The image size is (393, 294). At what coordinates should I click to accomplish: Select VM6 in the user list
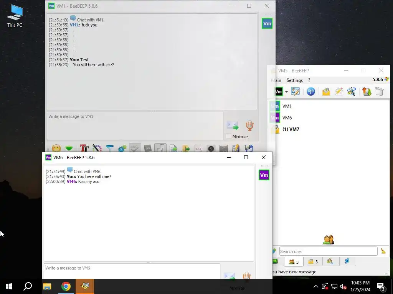click(329, 118)
